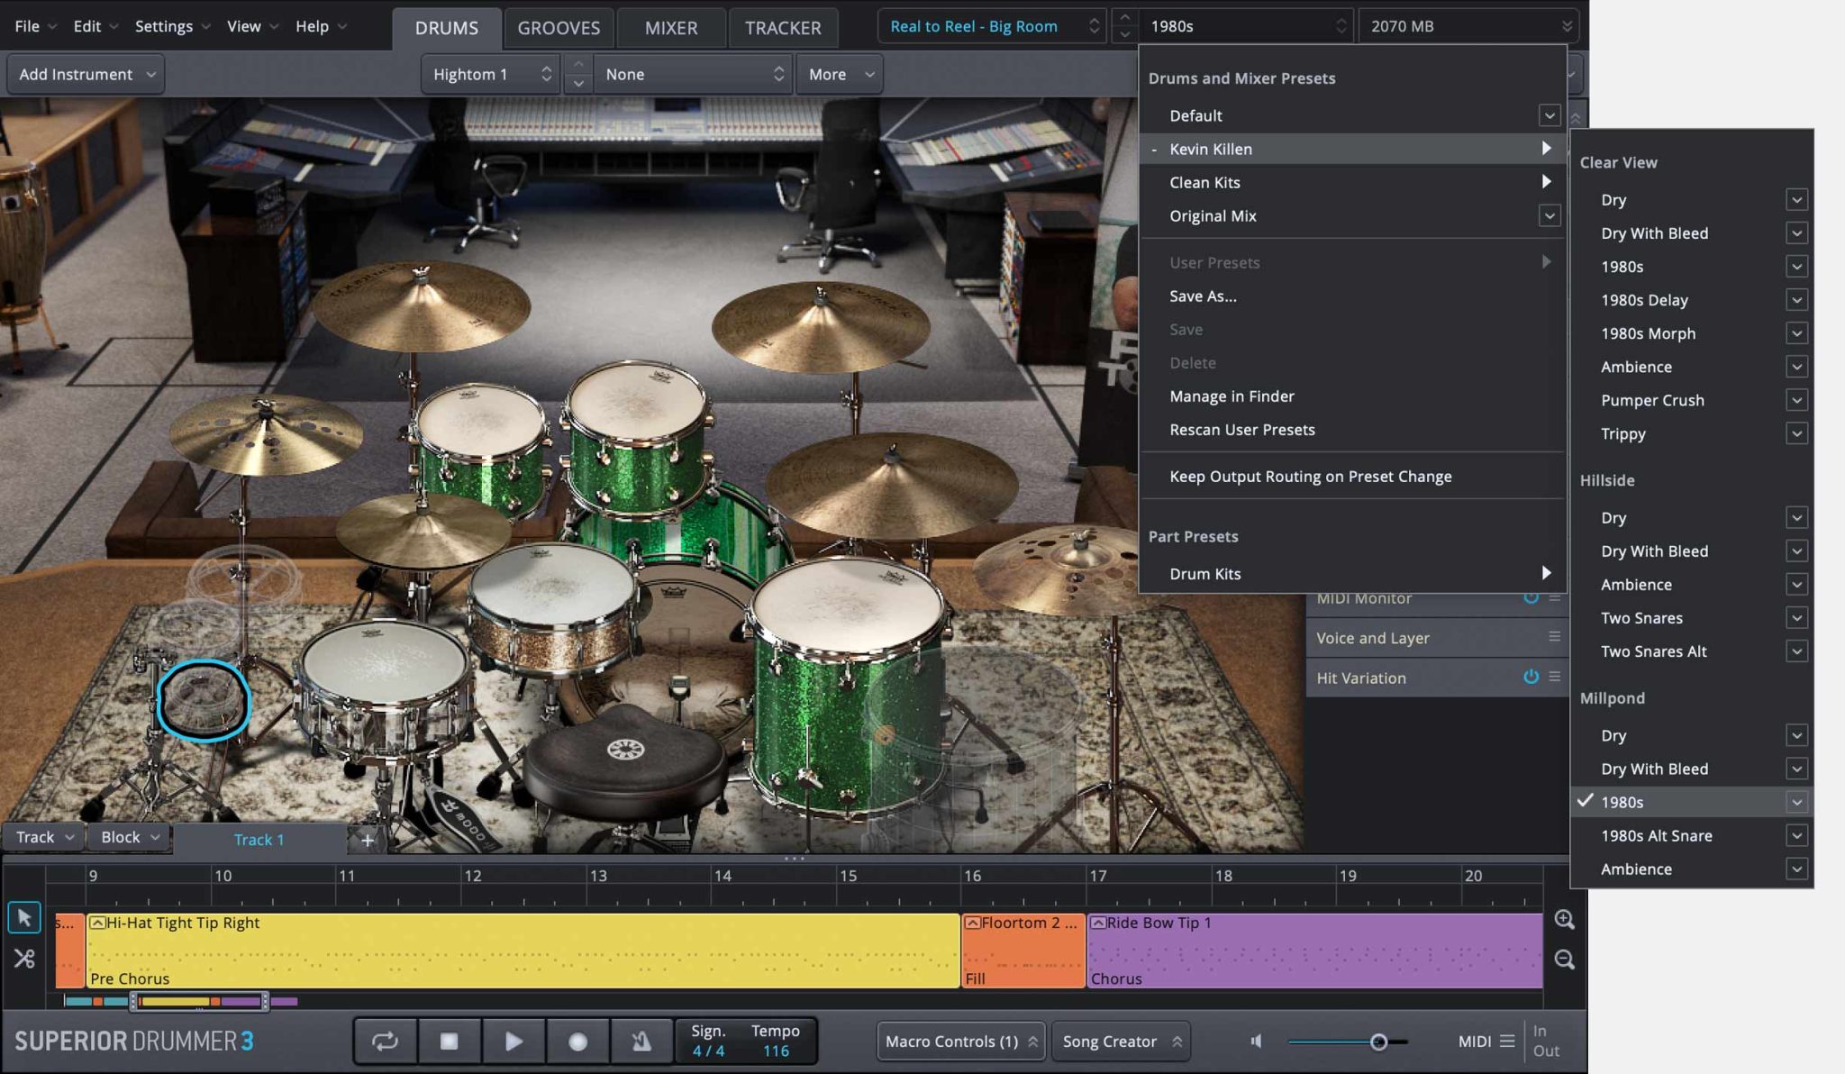Collapse the Floortom 2 block
The height and width of the screenshot is (1074, 1845).
tap(972, 923)
